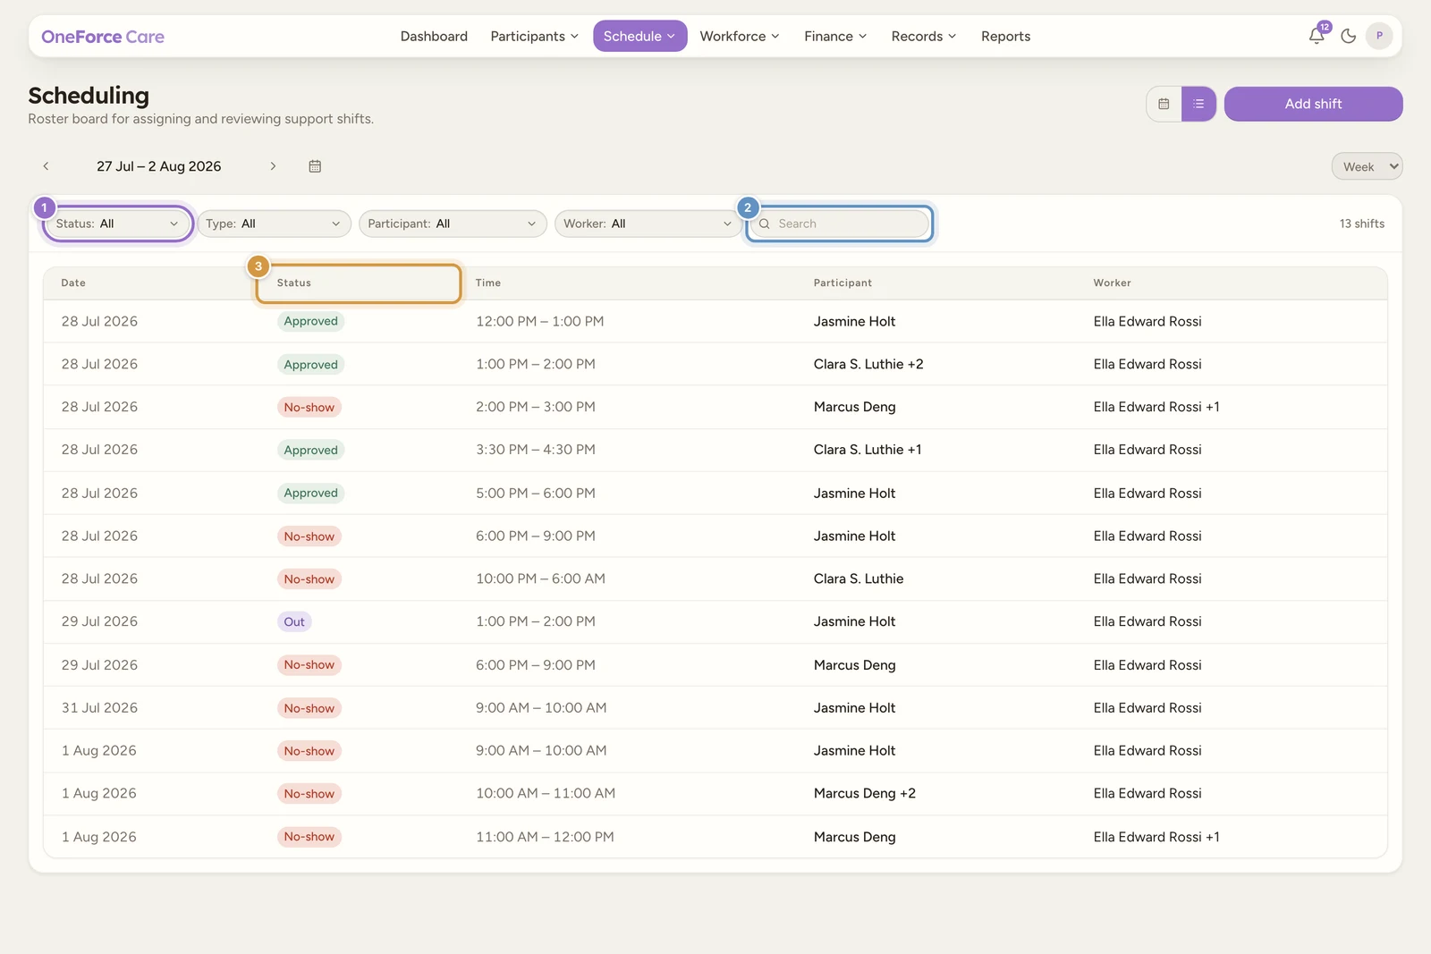Screen dimensions: 1431x954
Task: Sort by the Status column header
Action: coord(294,283)
